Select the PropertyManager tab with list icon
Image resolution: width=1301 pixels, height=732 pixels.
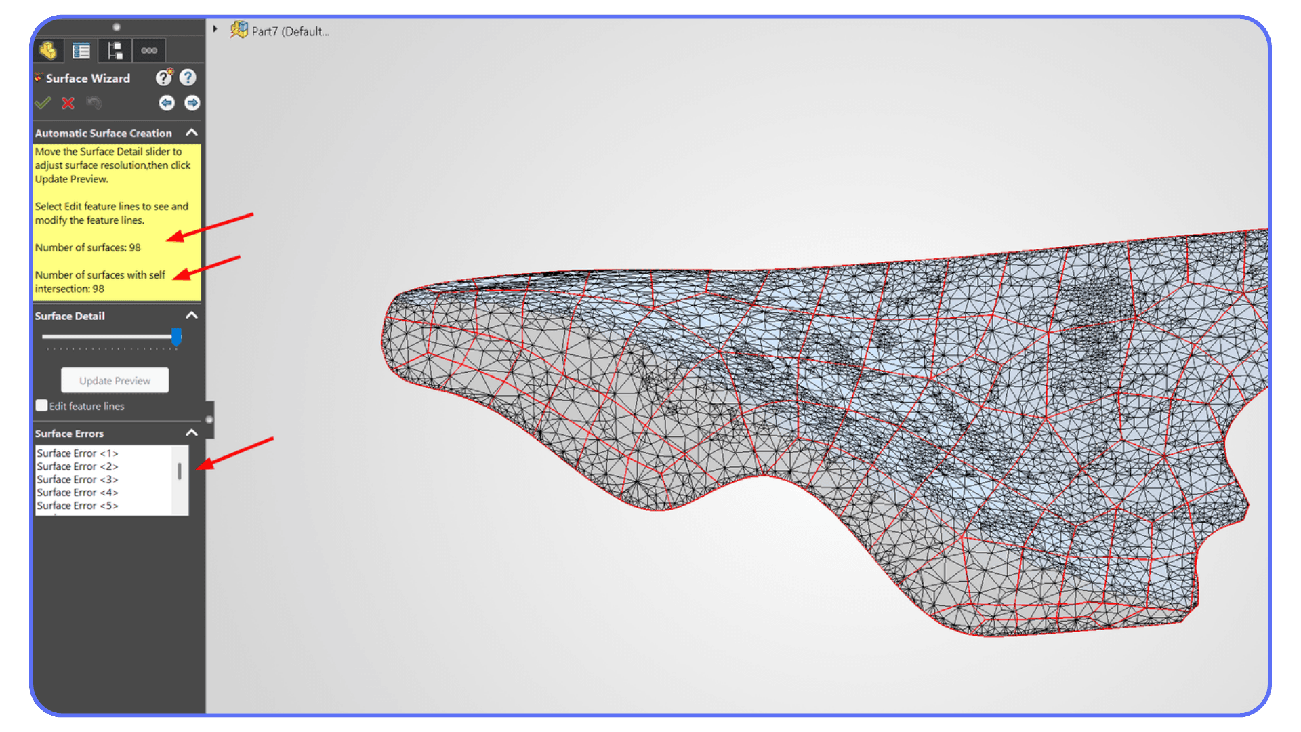tap(81, 50)
